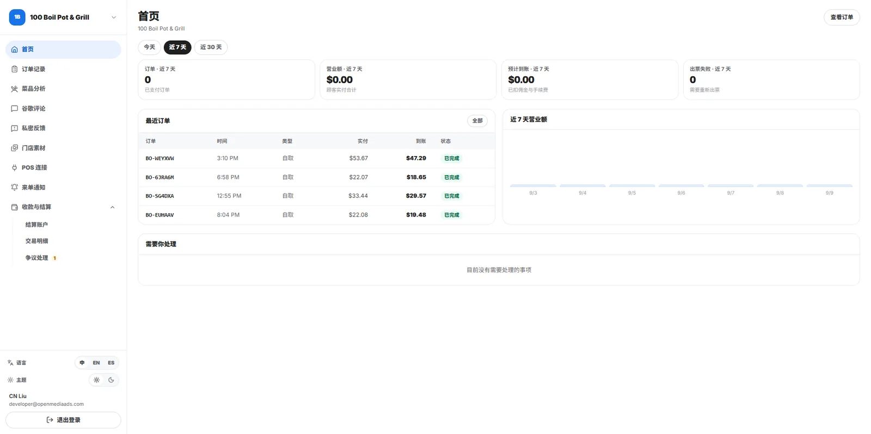The image size is (871, 434).
Task: Click the 退出登录 button
Action: coord(63,420)
